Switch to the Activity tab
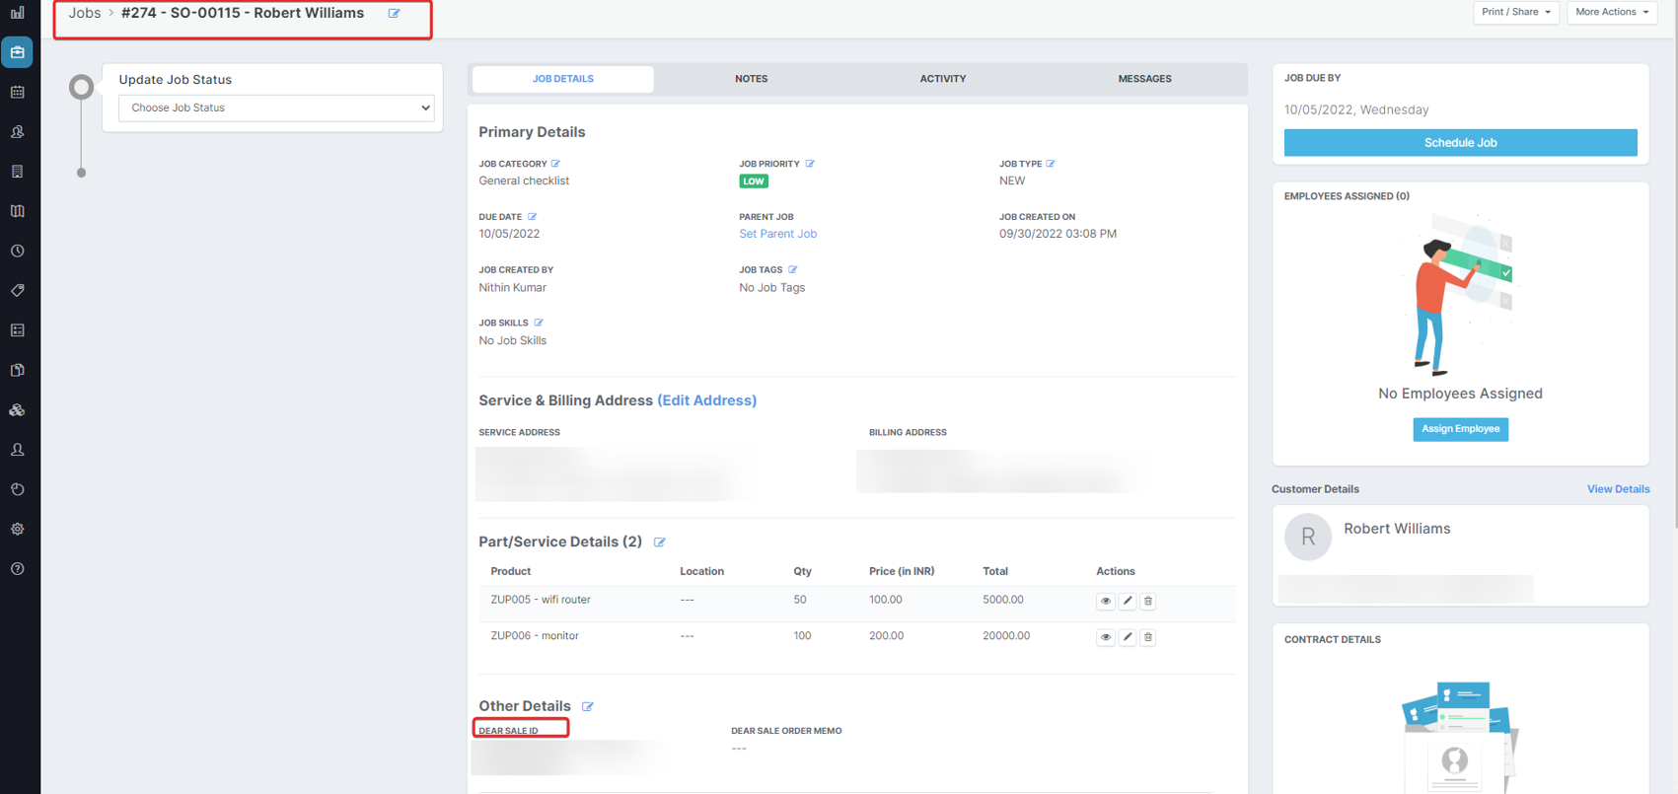Screen dimensions: 1678x794 943,79
